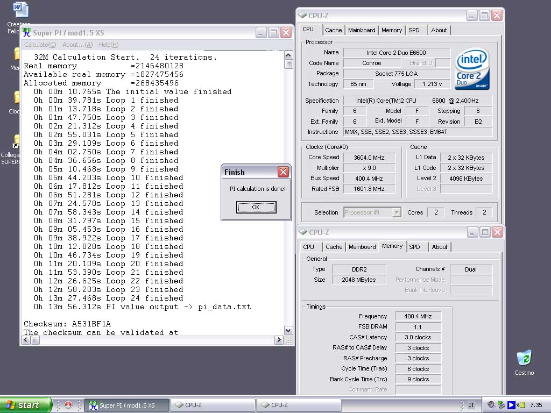Screen dimensions: 551x413
Task: Click the Super PI title bar icon
Action: (26, 32)
